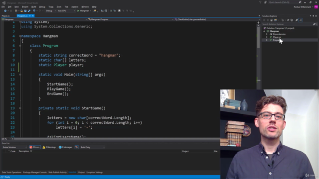This screenshot has height=179, width=319.
Task: Open the Build Only dropdown
Action: pyautogui.click(x=92, y=147)
